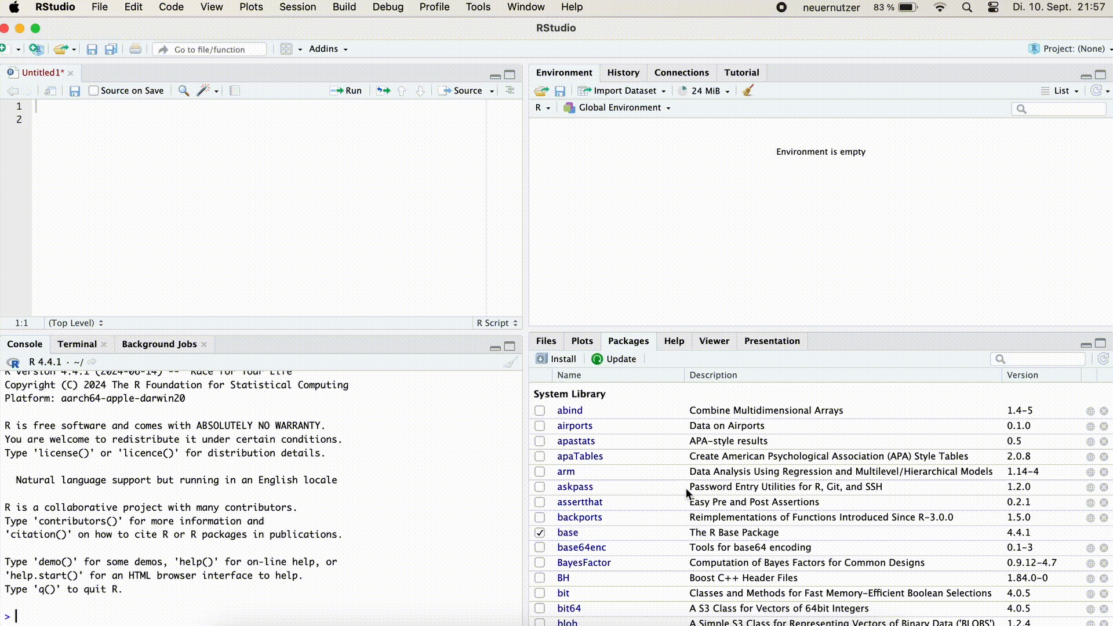Image resolution: width=1113 pixels, height=626 pixels.
Task: Open the Session menu
Action: 297,7
